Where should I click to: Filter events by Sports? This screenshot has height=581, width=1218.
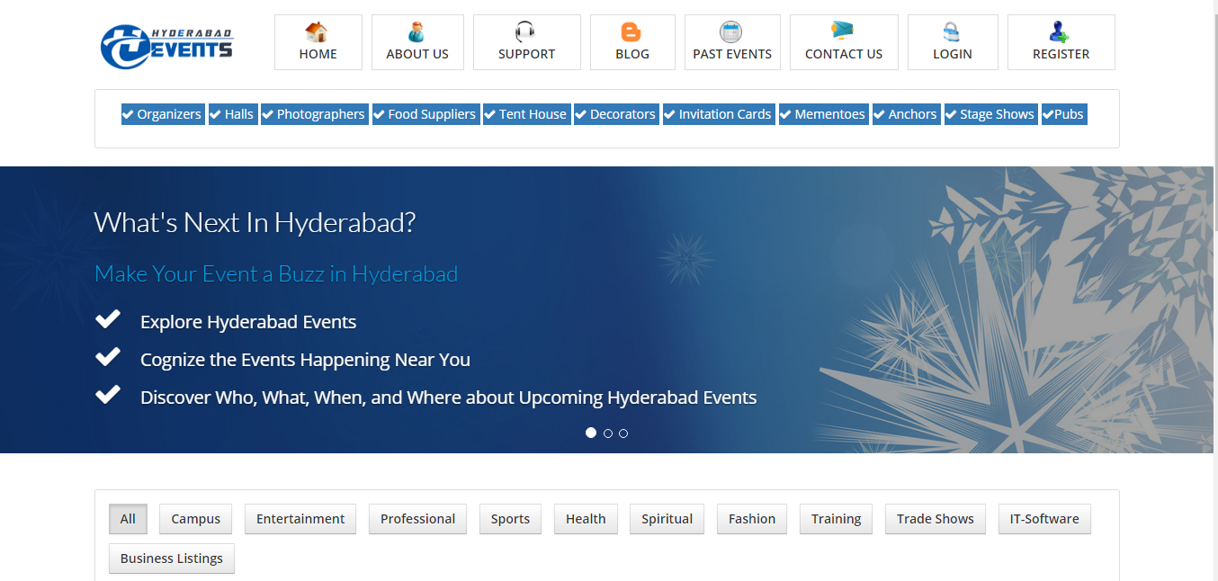pos(511,519)
